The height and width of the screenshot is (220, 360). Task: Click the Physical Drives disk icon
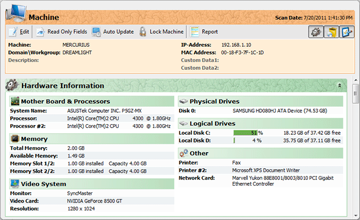(183, 101)
